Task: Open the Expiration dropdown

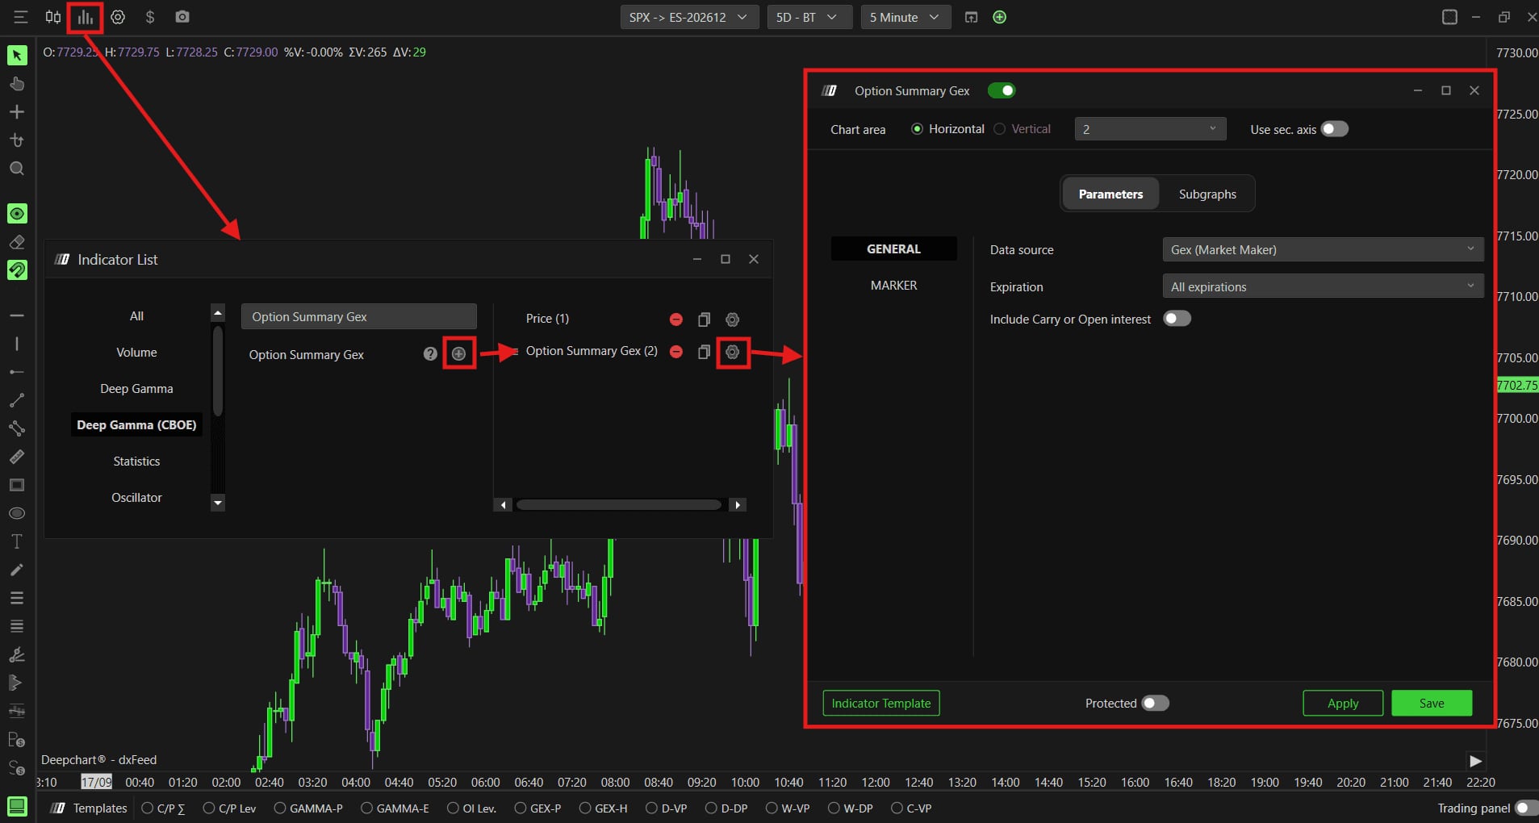Action: tap(1323, 286)
